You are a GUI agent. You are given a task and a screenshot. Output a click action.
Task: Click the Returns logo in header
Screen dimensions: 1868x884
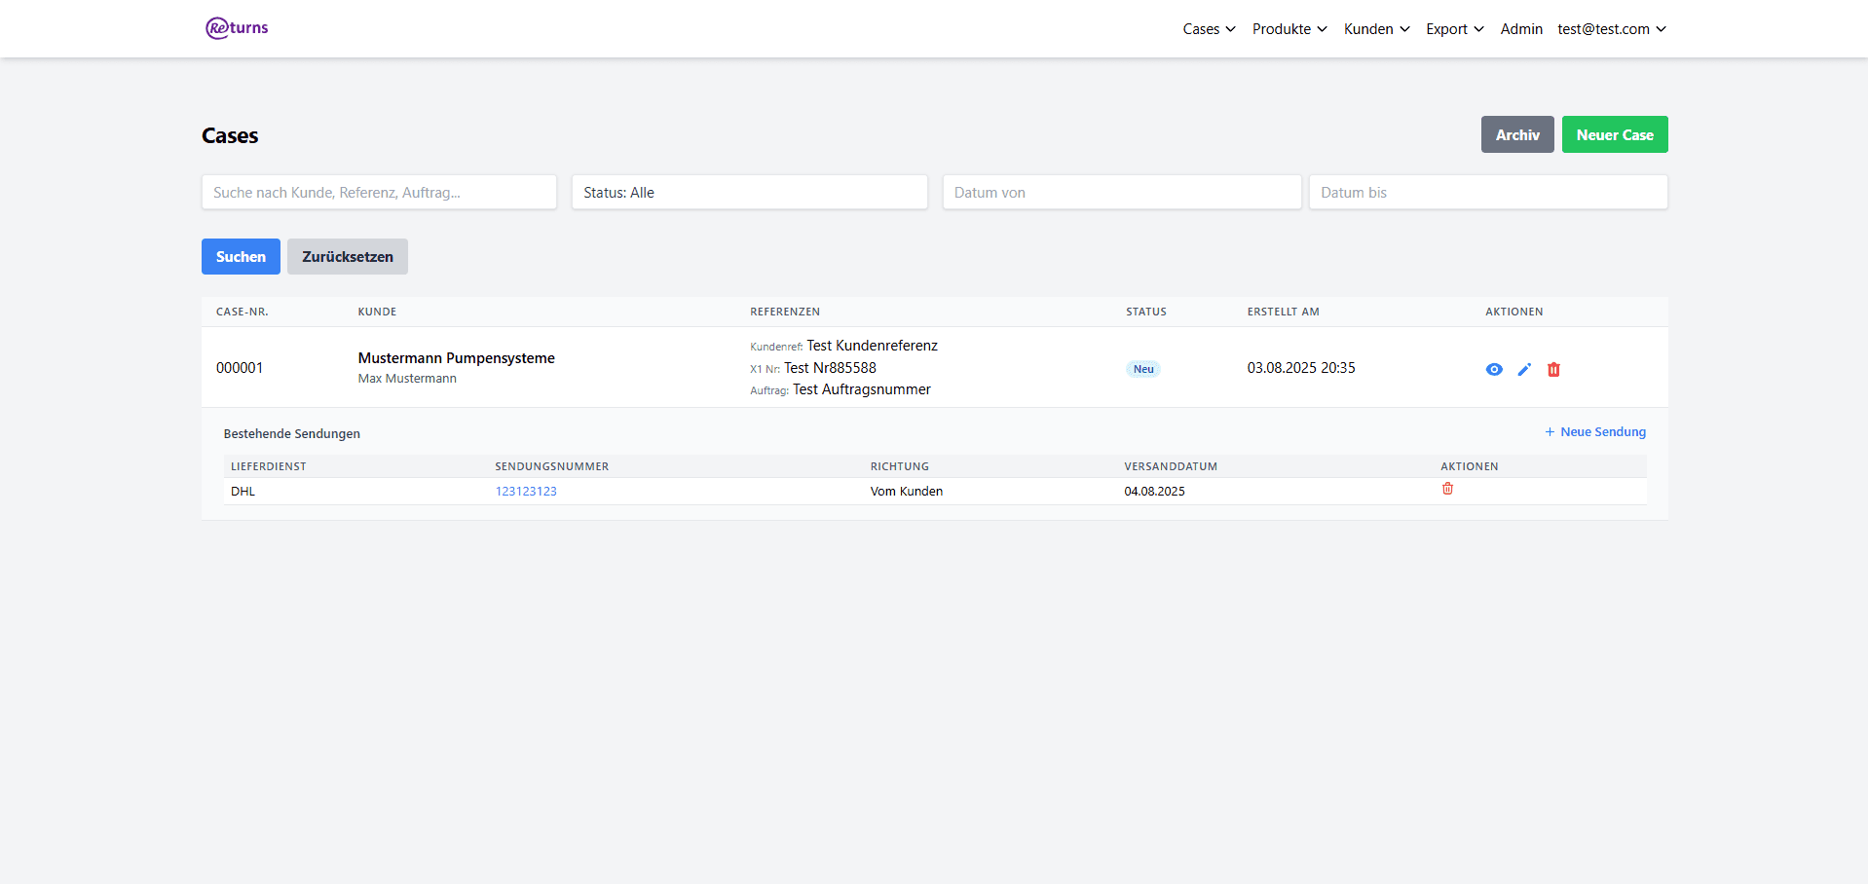tap(237, 28)
